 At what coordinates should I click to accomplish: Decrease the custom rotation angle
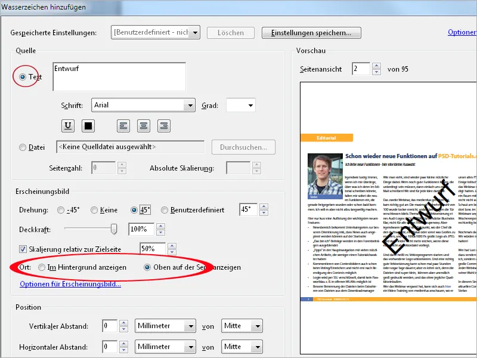point(264,213)
